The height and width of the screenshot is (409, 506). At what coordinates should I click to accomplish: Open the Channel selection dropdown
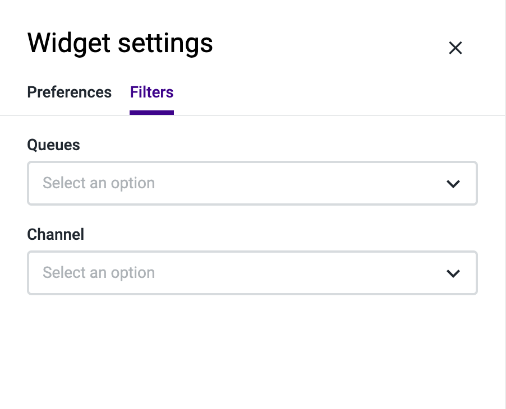(x=252, y=273)
